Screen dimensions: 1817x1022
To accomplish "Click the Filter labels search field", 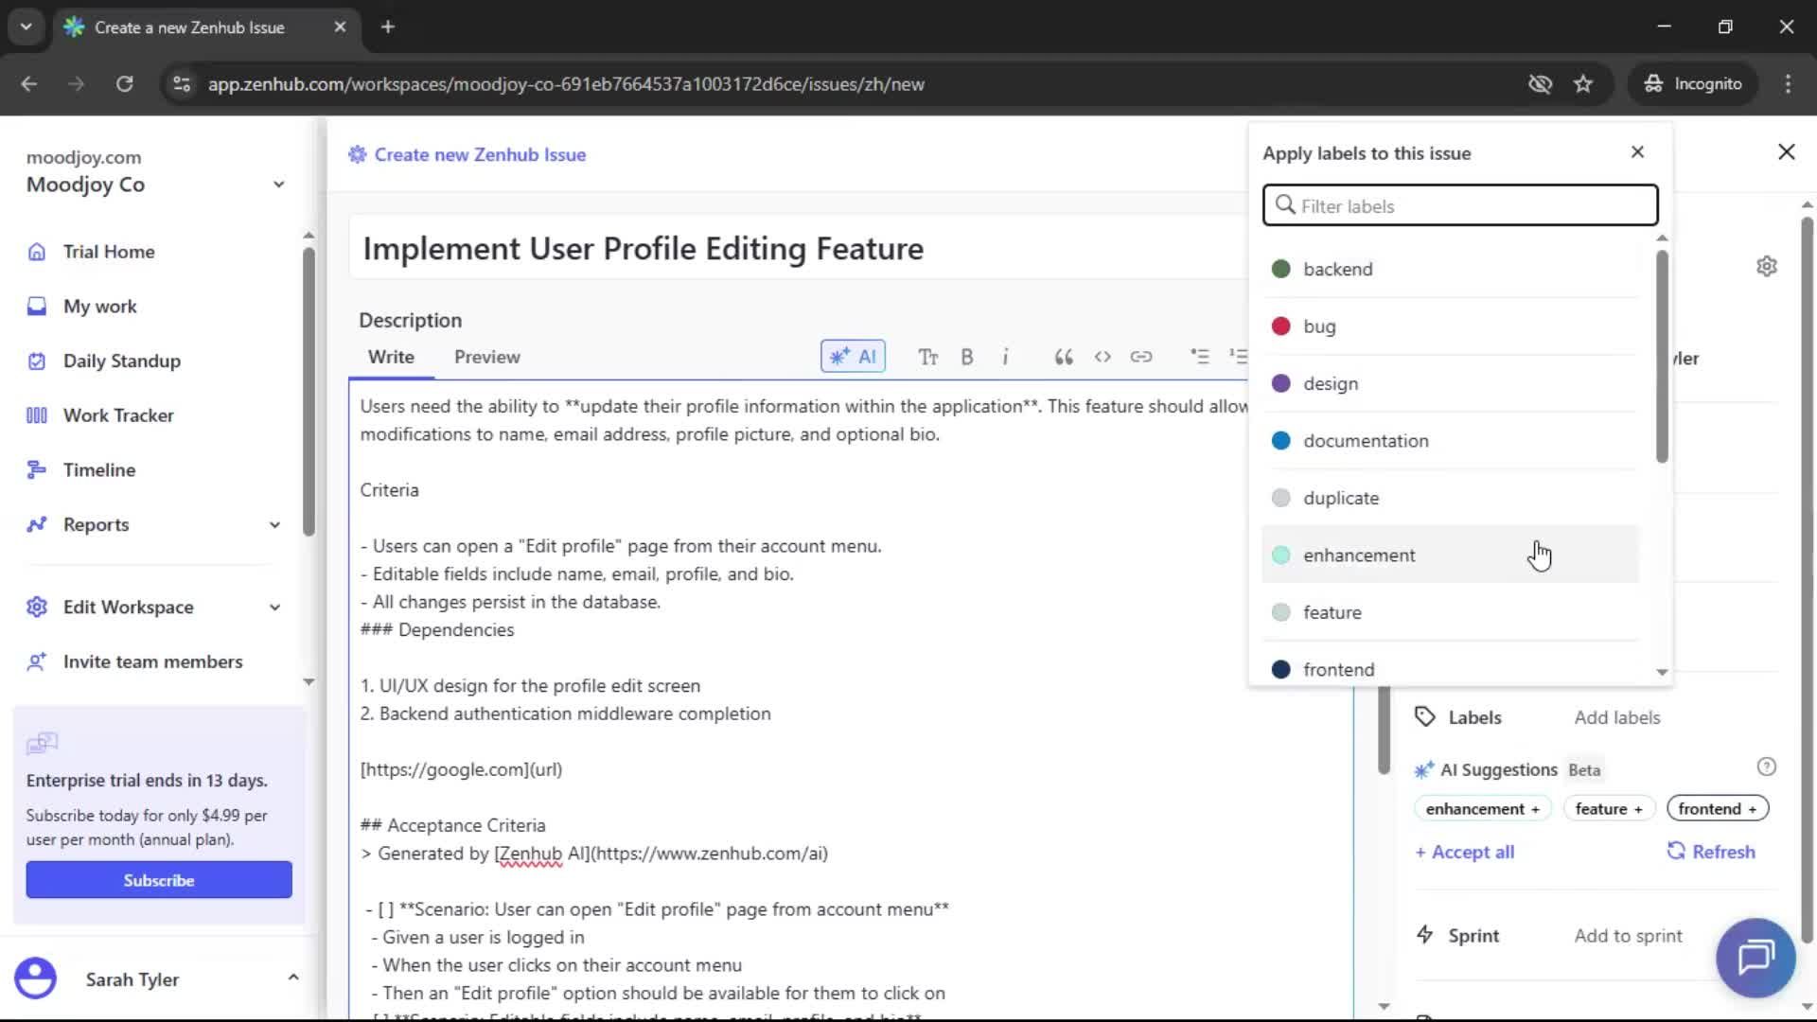I will [x=1459, y=205].
